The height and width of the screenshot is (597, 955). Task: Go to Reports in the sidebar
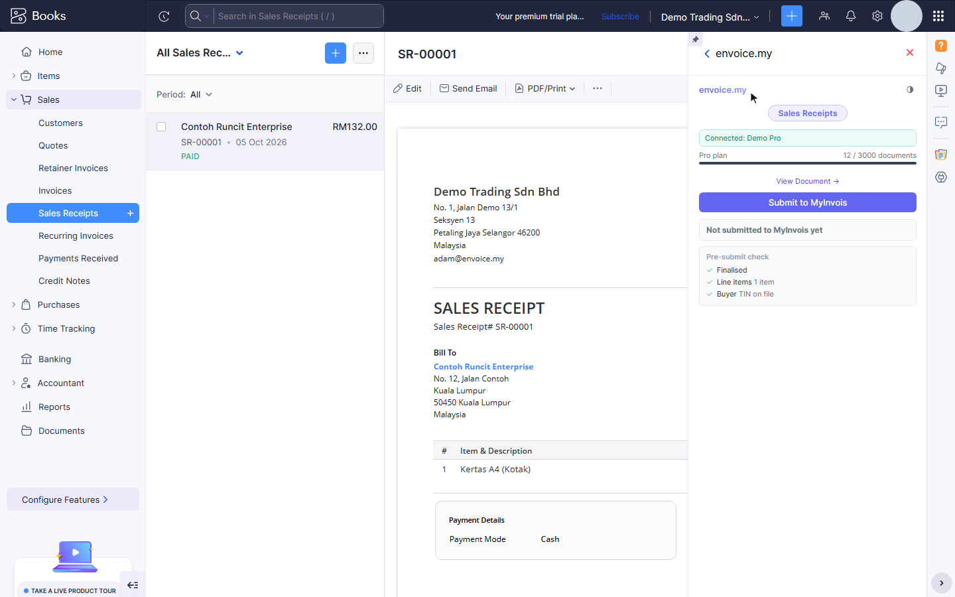(54, 407)
